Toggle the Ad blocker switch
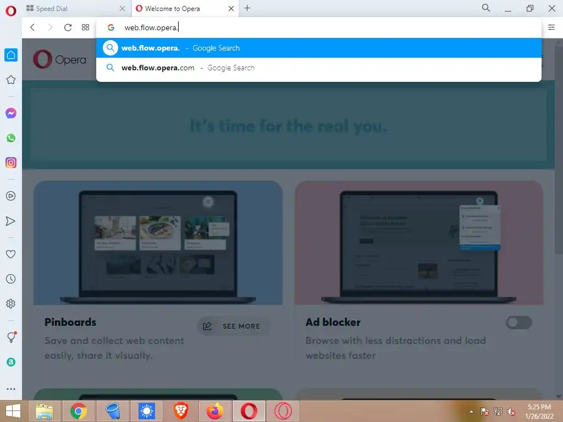563x422 pixels. pos(519,322)
